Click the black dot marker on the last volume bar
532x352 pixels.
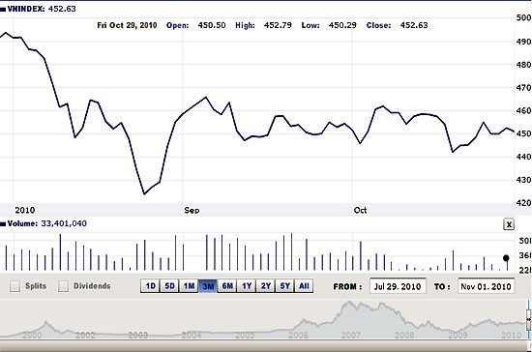[x=506, y=258]
